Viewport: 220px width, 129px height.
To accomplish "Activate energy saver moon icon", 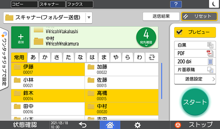I will tap(214, 4).
